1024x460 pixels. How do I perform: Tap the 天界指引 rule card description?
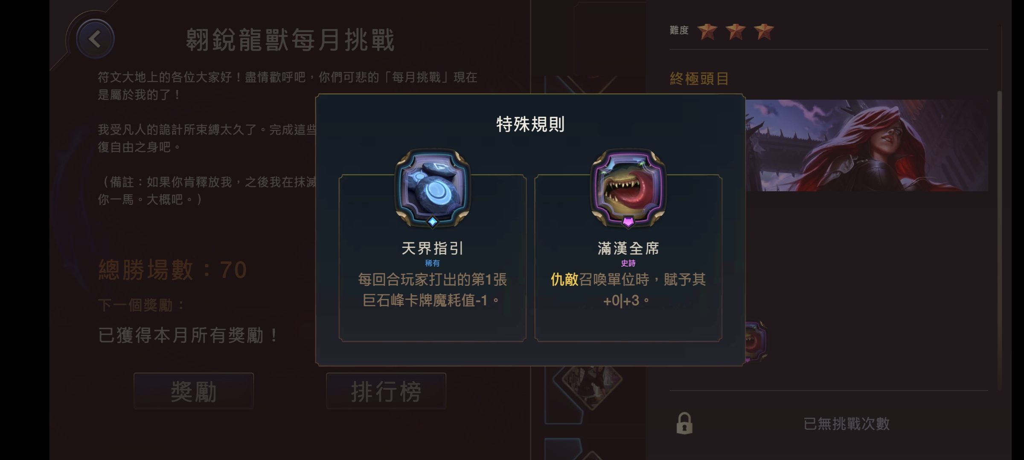coord(432,290)
